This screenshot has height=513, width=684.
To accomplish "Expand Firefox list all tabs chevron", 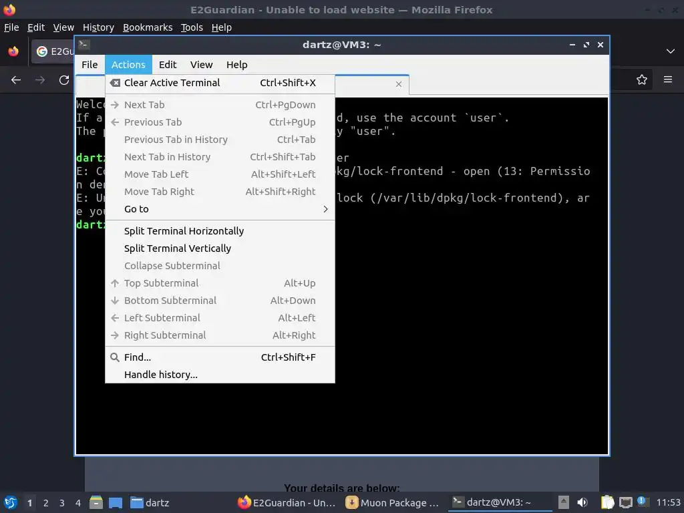I will point(671,51).
